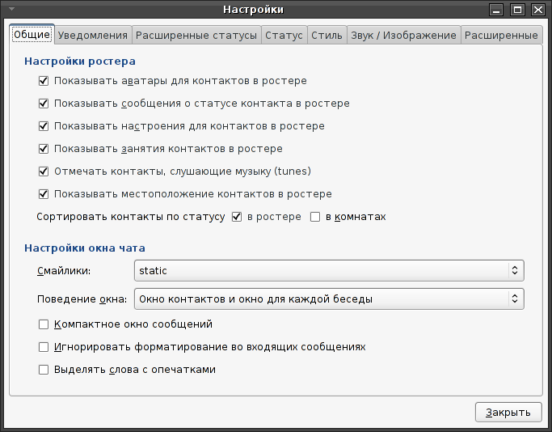552x432 pixels.
Task: Maximize the Настройки window
Action: click(x=517, y=10)
